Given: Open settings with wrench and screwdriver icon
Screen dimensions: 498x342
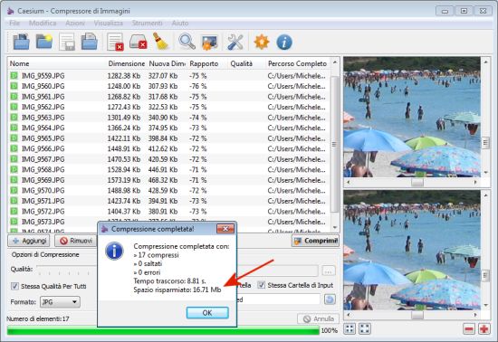Looking at the screenshot, I should [x=235, y=42].
